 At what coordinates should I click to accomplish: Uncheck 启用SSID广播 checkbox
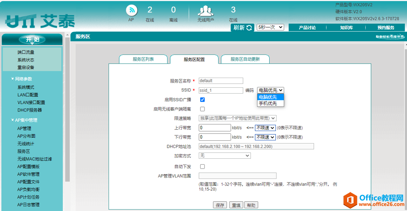[203, 100]
